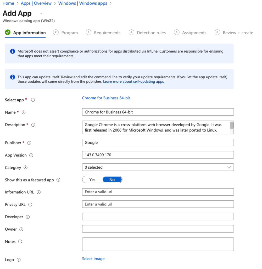Screen dimensions: 262x269
Task: Open the ellipsis menu beside Add App
Action: [x=42, y=13]
